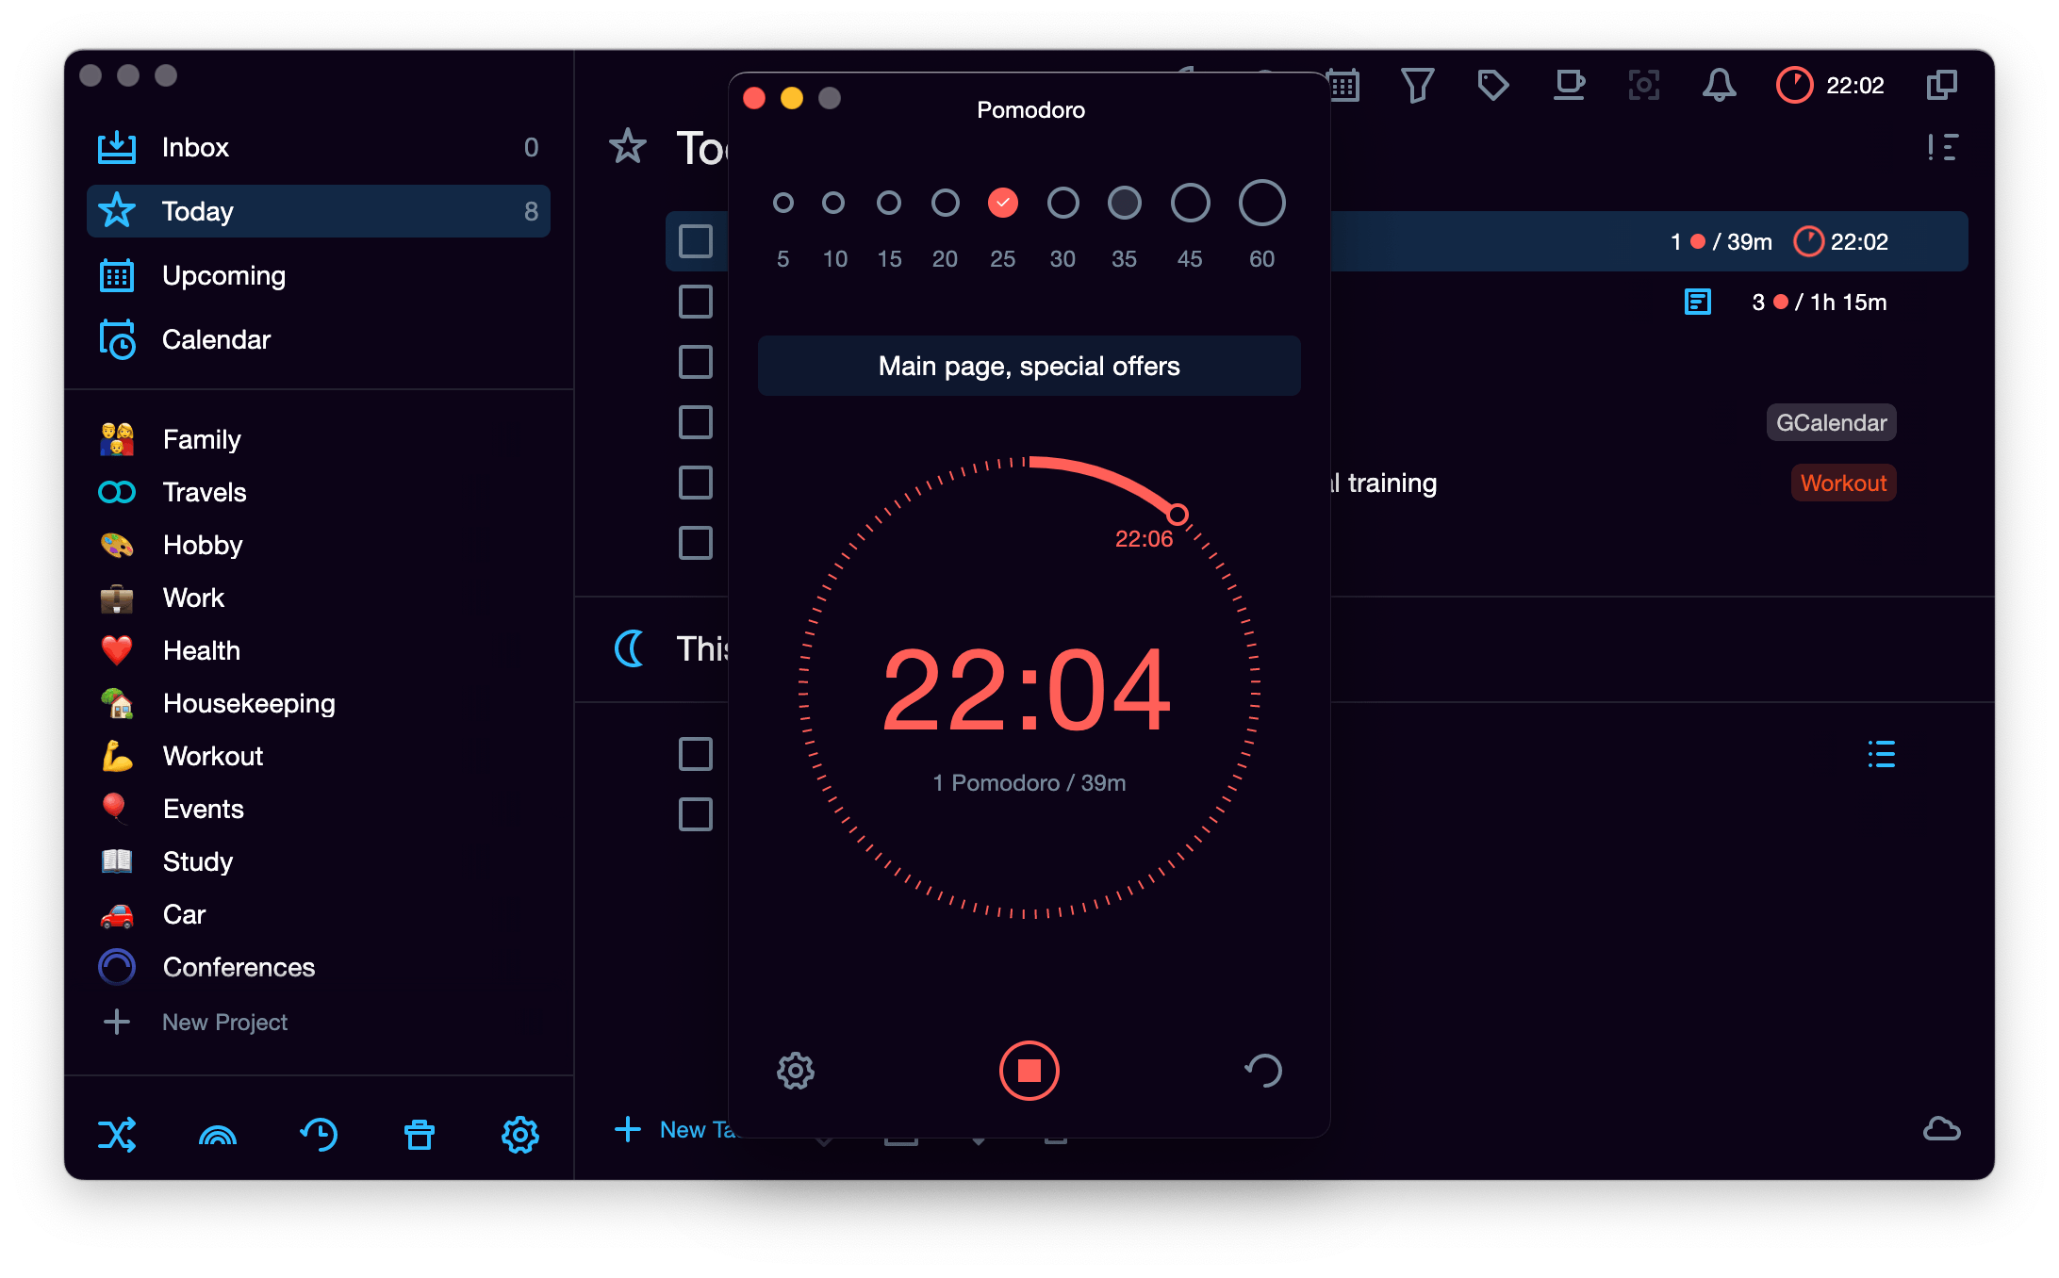Open Pomodoro settings gear

796,1071
